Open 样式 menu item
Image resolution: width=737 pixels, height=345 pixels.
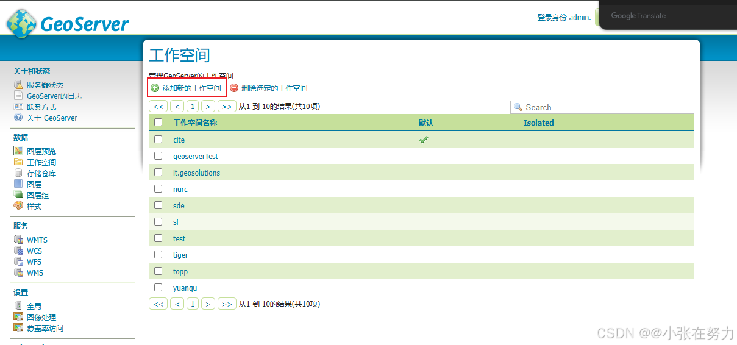(x=34, y=207)
